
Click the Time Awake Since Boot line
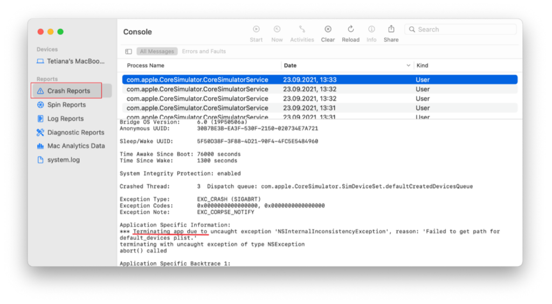click(x=180, y=154)
